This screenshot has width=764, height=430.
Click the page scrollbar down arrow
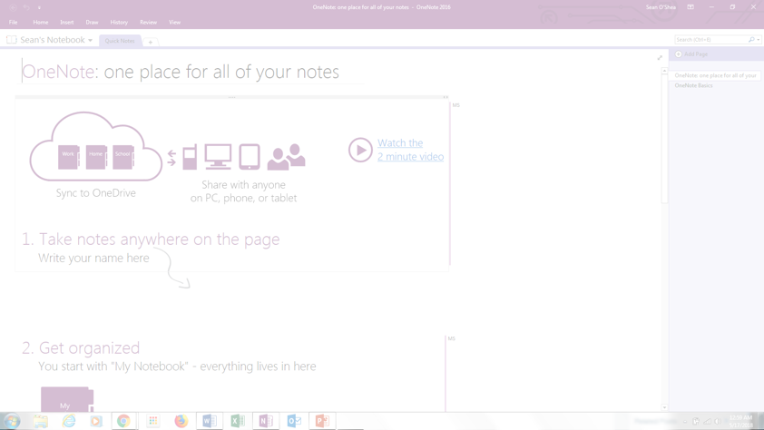pyautogui.click(x=664, y=407)
